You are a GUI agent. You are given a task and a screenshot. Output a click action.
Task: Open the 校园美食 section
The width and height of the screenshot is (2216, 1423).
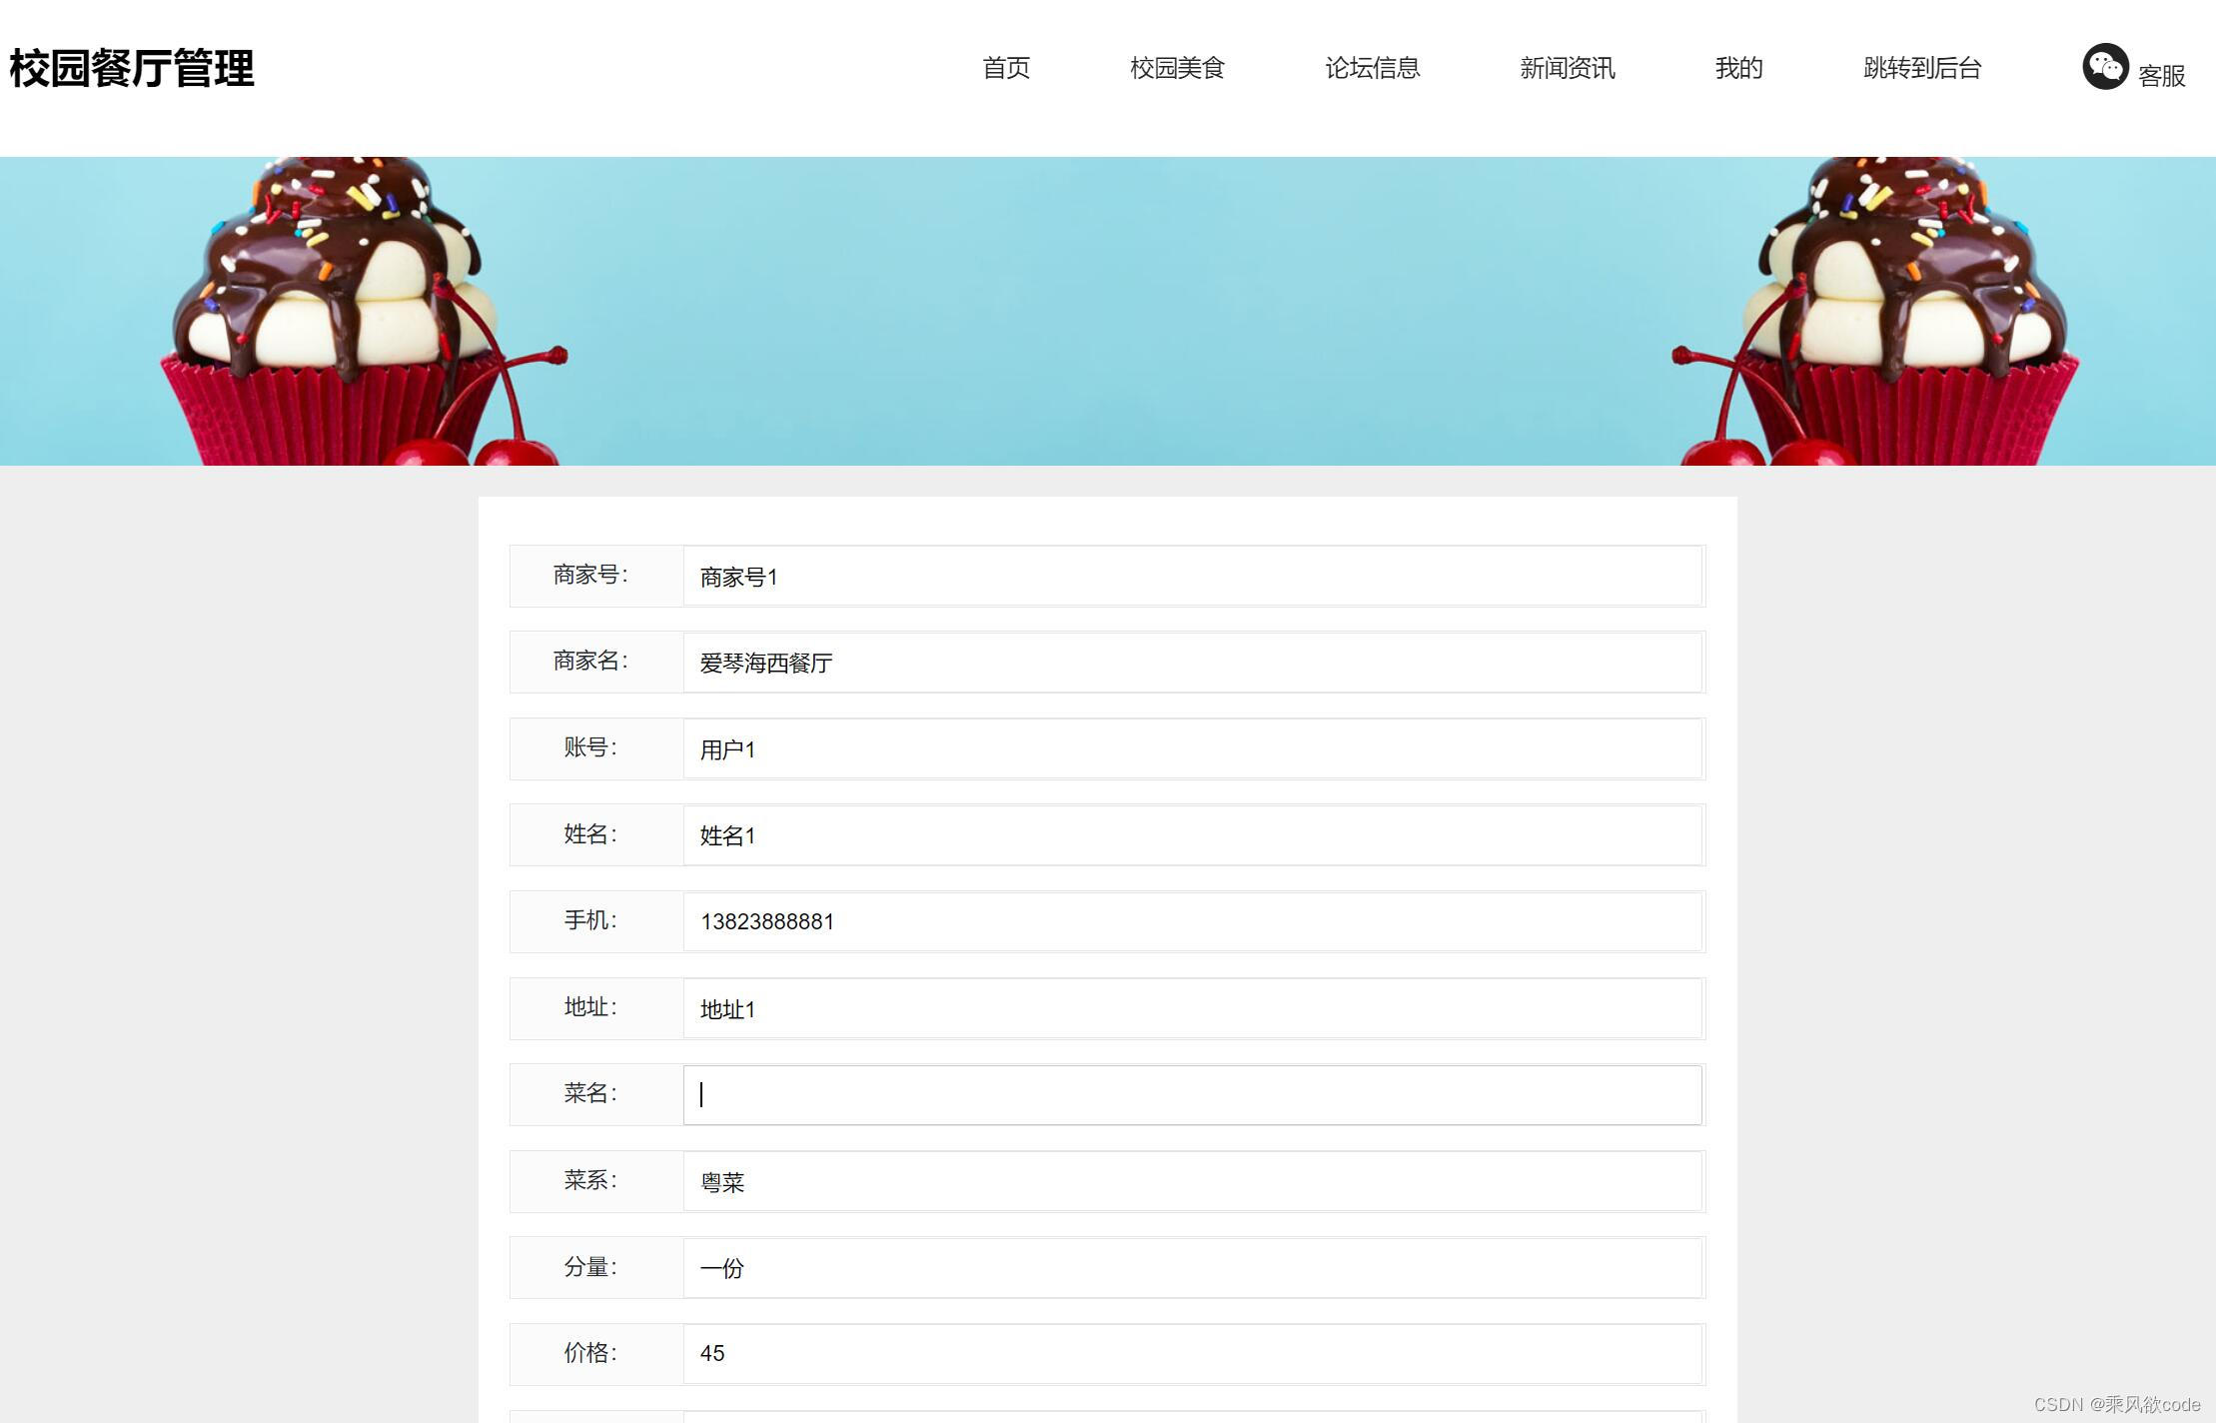pyautogui.click(x=1177, y=68)
